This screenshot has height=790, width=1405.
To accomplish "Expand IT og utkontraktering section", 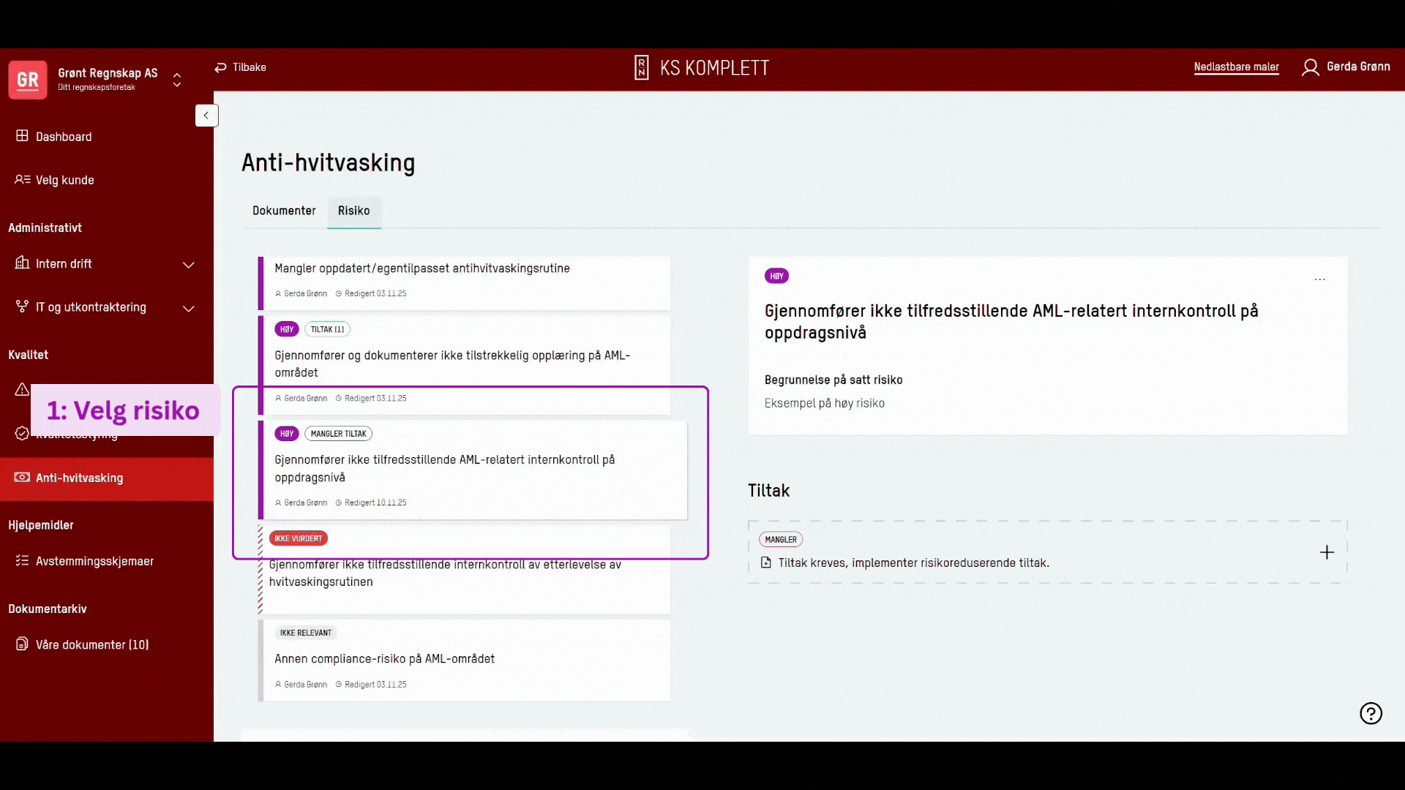I will 188,309.
